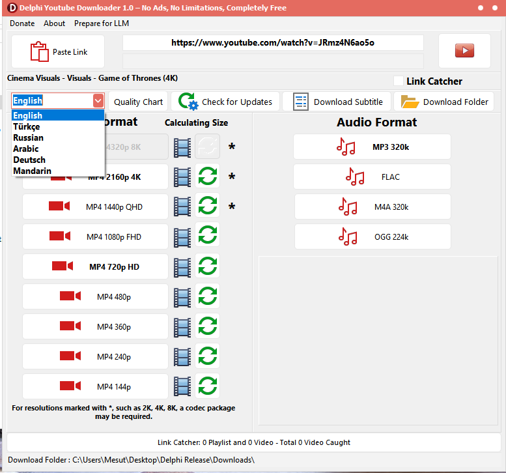The width and height of the screenshot is (506, 473).
Task: Click green refresh icon for MP4 1080p FHD
Action: 208,235
